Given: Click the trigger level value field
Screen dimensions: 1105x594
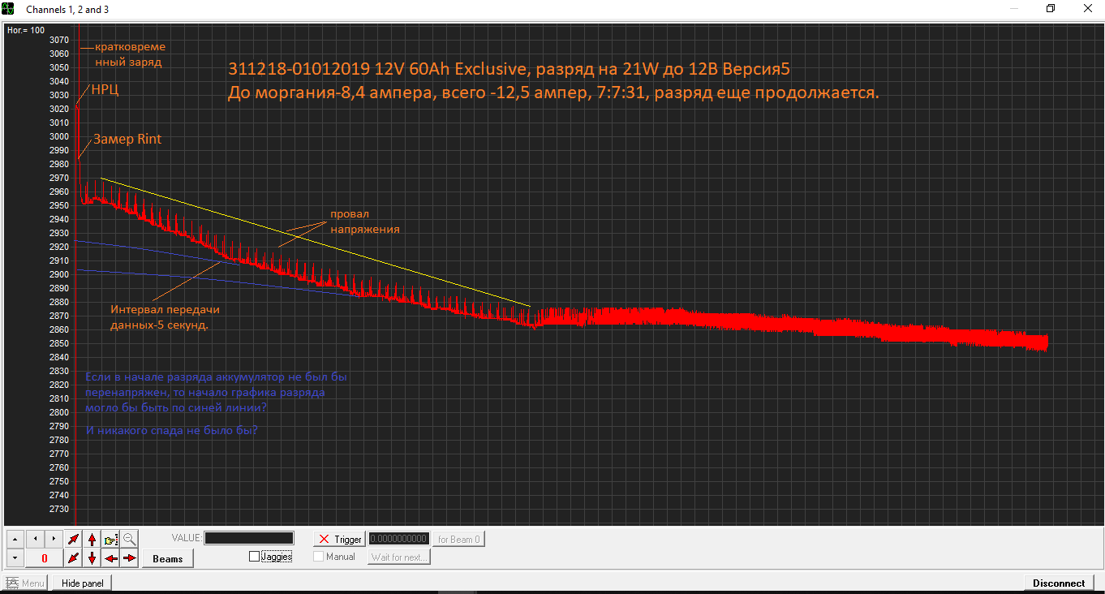Looking at the screenshot, I should coord(399,539).
